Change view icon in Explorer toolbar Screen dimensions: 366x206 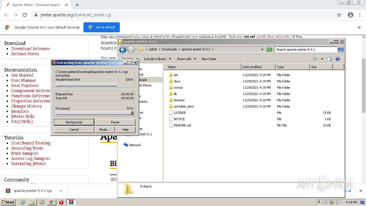coord(315,59)
